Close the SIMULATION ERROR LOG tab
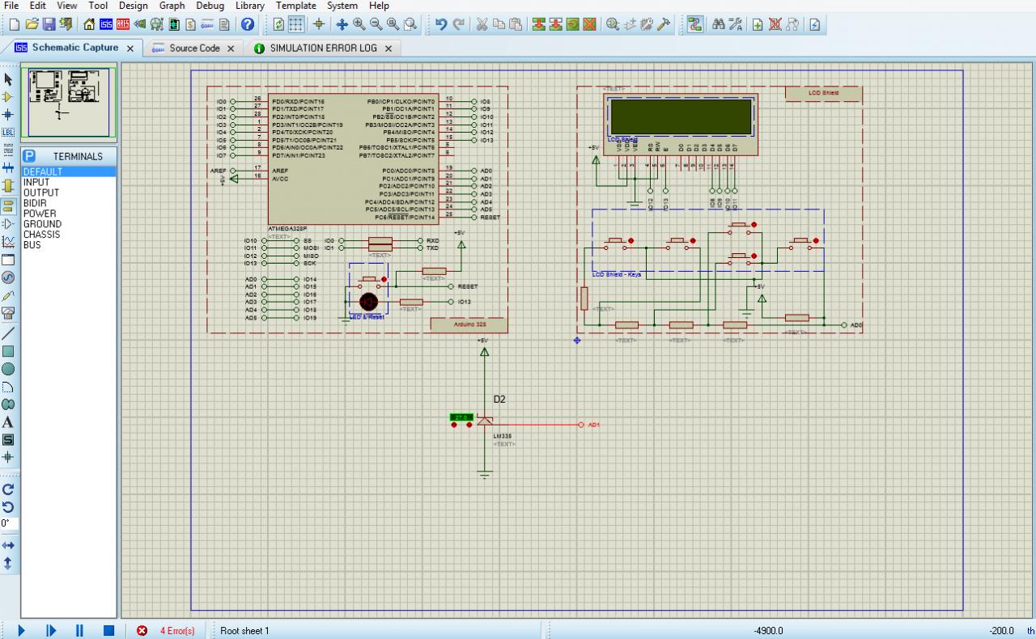1036x639 pixels. tap(388, 49)
